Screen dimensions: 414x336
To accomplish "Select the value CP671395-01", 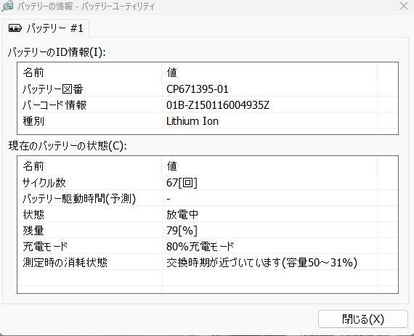I will pos(198,89).
